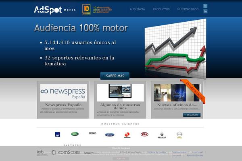The image size is (242, 161).
Task: Open the Twitter social icon in header
Action: tap(205, 6)
